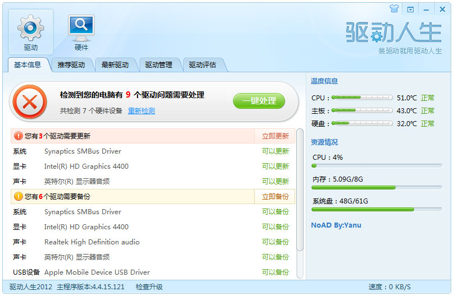The image size is (454, 296).
Task: Open the title bar dropdown menu icon
Action: point(410,10)
